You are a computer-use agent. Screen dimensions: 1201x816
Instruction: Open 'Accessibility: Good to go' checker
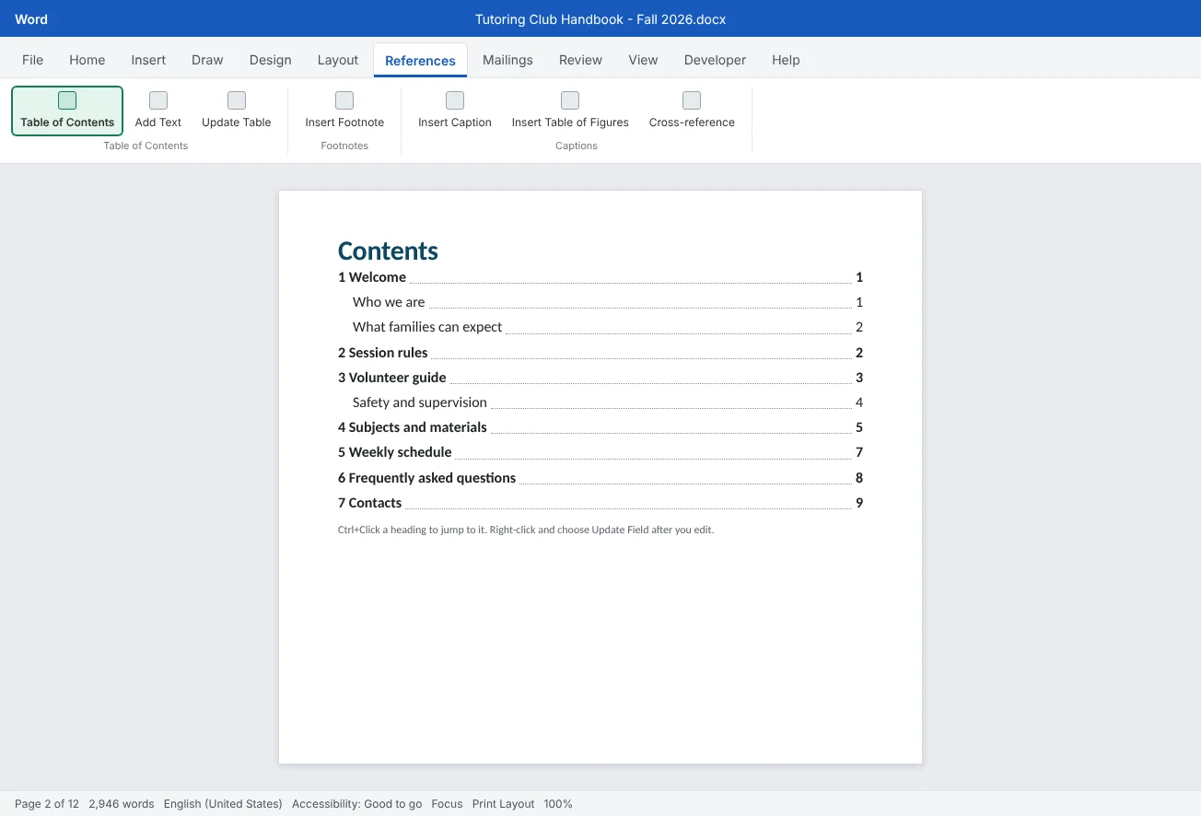(x=356, y=804)
